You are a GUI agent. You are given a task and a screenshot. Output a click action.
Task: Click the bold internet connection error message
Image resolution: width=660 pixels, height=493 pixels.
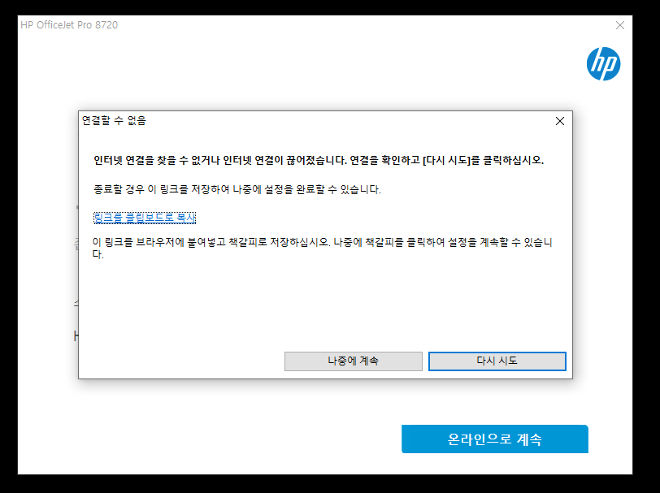(319, 160)
